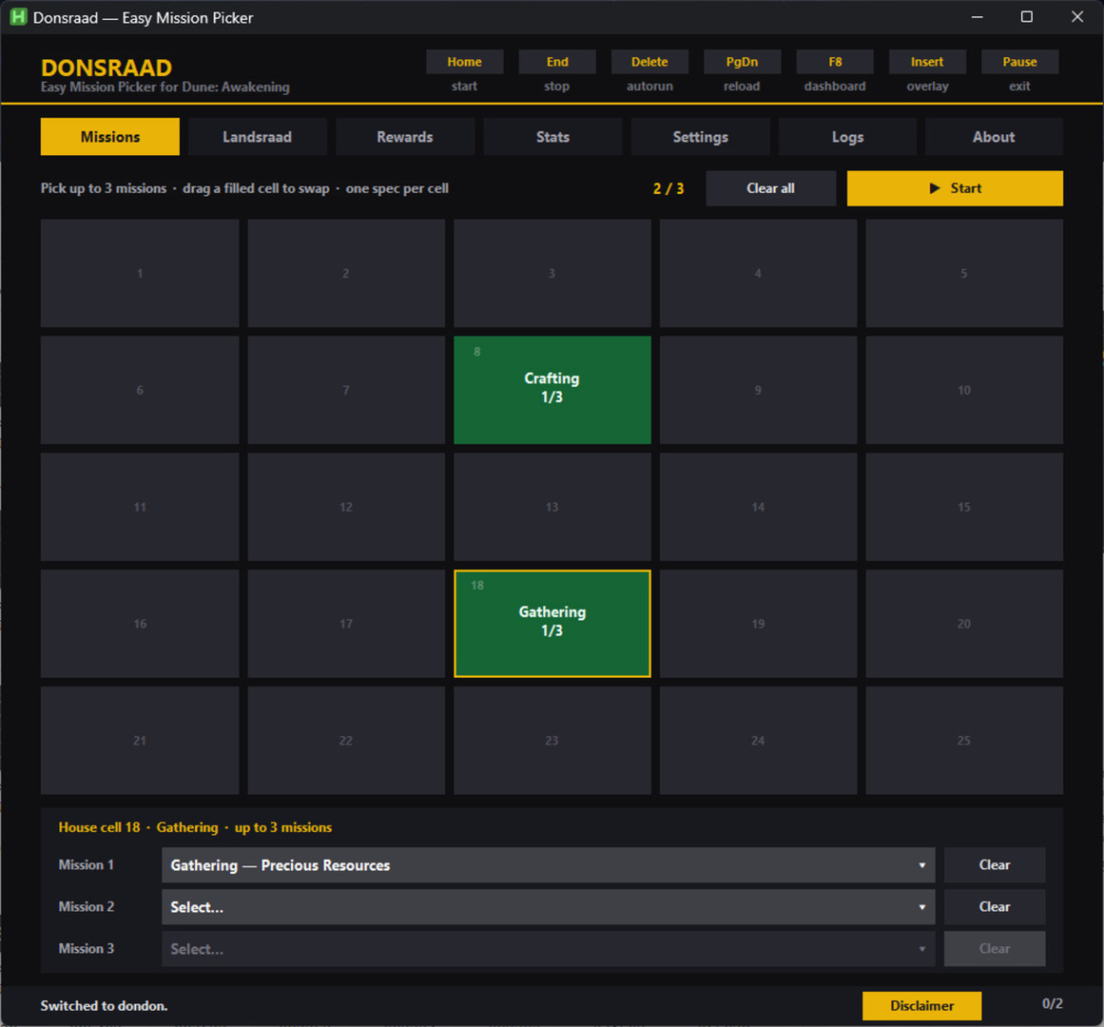Select grid cell 13
1104x1027 pixels.
tap(552, 507)
